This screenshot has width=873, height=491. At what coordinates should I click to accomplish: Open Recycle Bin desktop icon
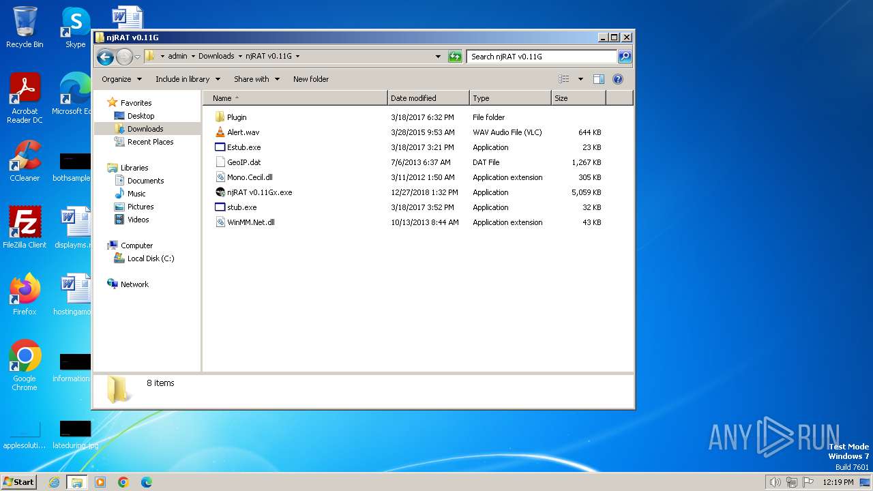tap(25, 27)
